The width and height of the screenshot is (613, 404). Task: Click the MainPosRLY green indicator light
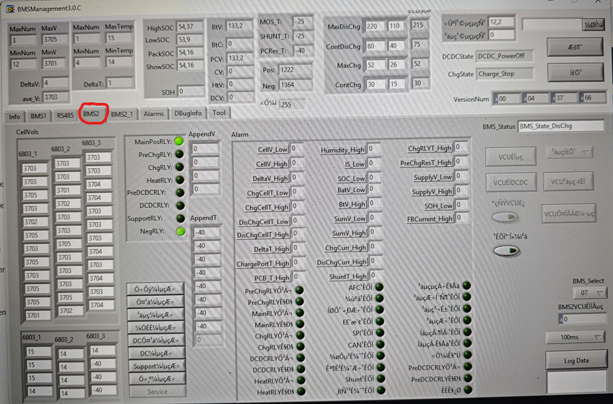[x=179, y=141]
